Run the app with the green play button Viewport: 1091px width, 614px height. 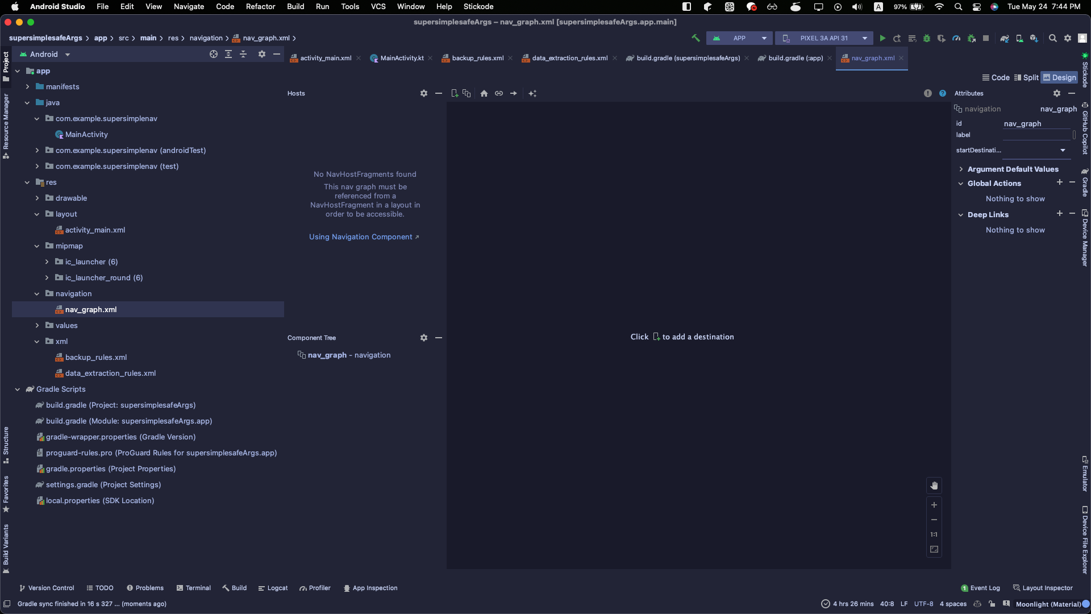pyautogui.click(x=882, y=38)
